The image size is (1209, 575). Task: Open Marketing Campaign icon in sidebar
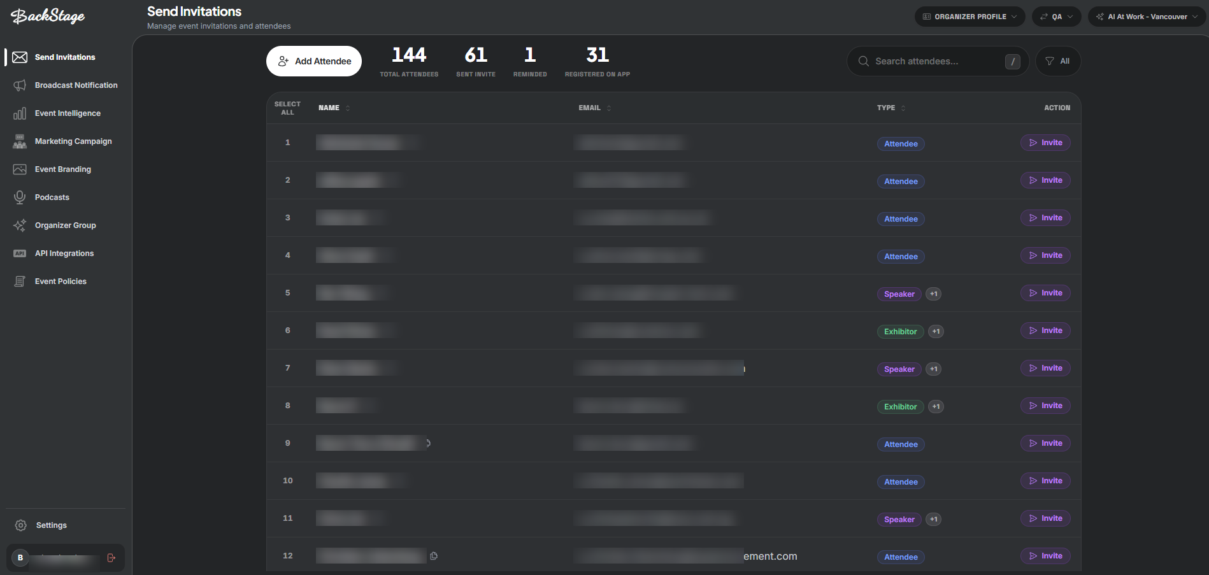point(20,141)
